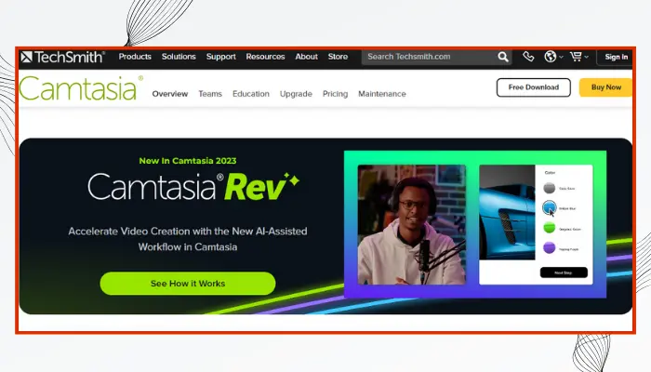Image resolution: width=651 pixels, height=372 pixels.
Task: Select the Maintenance tab
Action: [382, 94]
